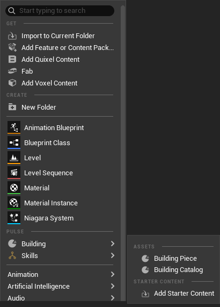Click the Material sphere icon
This screenshot has height=307, width=220.
click(x=14, y=188)
